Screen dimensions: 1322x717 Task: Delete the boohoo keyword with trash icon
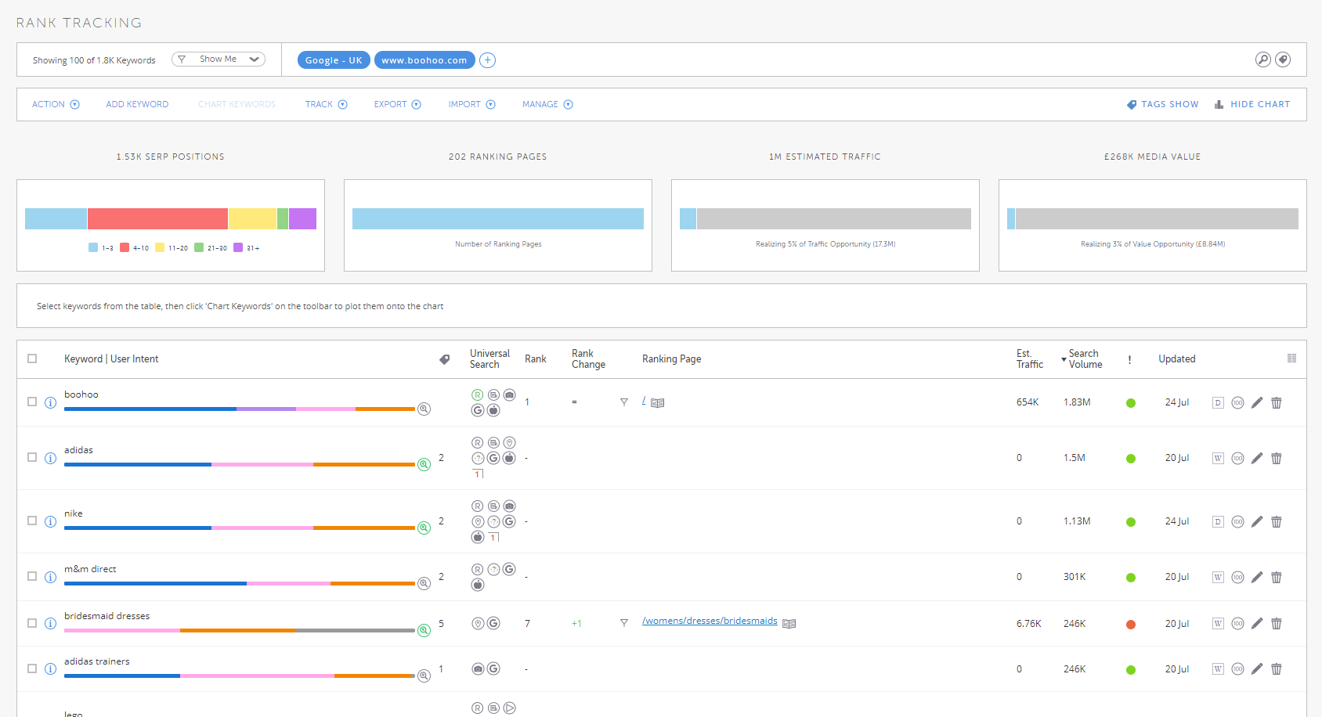1276,403
